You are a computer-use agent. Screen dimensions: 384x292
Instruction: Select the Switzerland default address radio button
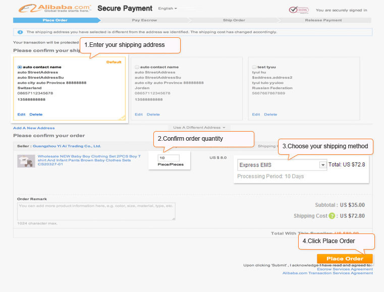pyautogui.click(x=20, y=67)
